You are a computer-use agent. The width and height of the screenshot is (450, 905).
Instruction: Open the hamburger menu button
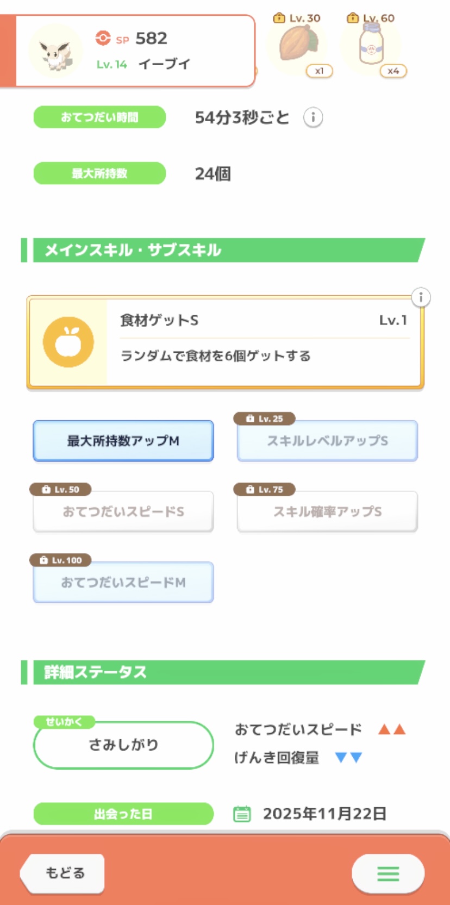pos(388,873)
